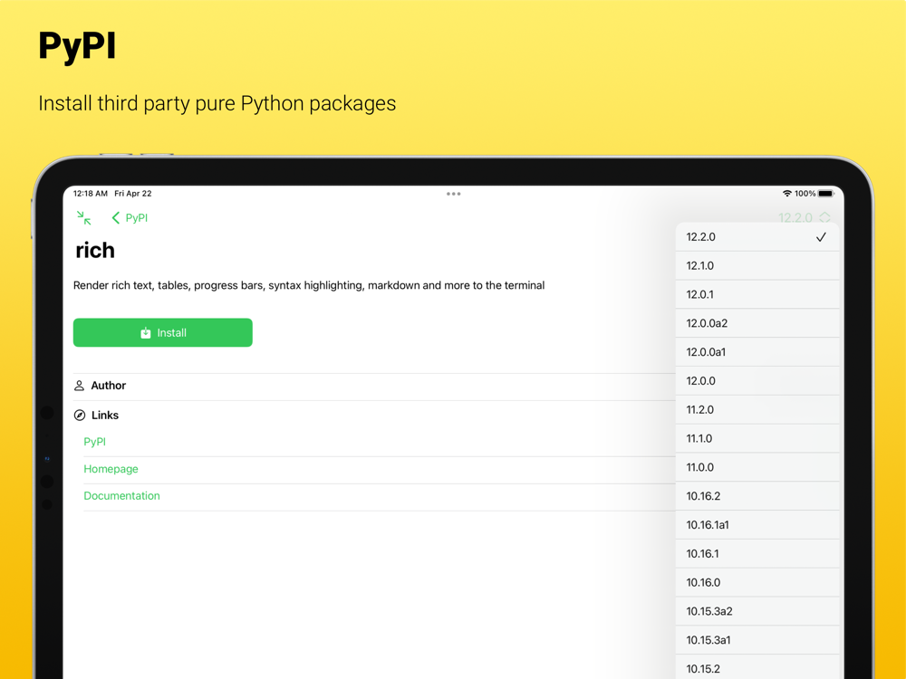Pick version 10.16.1
906x679 pixels.
[757, 554]
